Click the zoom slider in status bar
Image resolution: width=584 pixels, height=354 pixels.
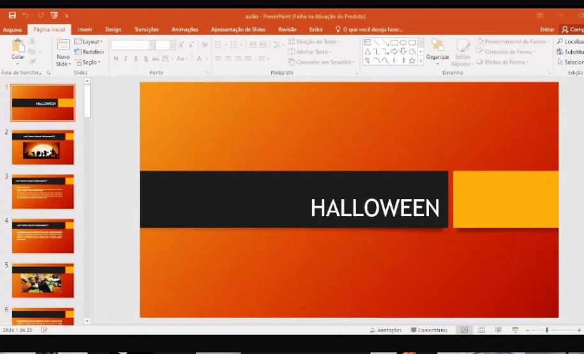(547, 330)
